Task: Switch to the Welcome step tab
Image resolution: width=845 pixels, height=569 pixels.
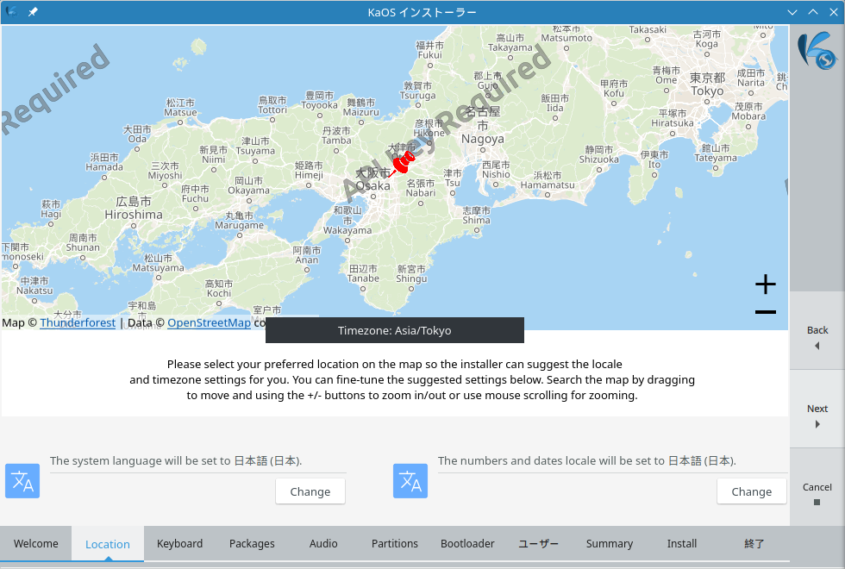Action: 36,544
